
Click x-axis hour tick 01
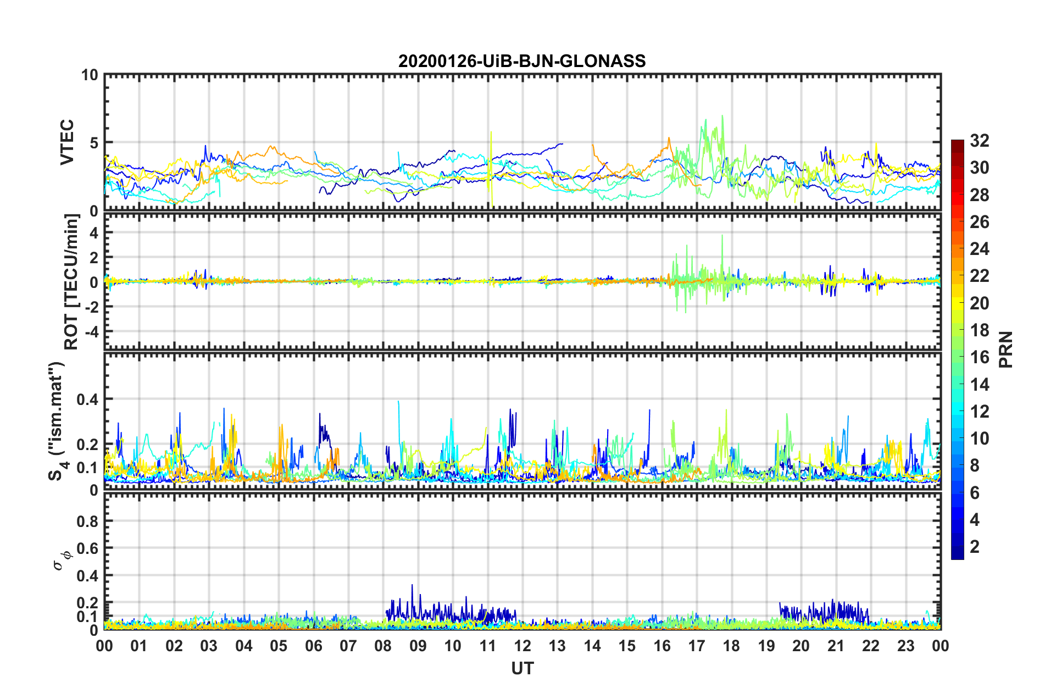(x=139, y=646)
